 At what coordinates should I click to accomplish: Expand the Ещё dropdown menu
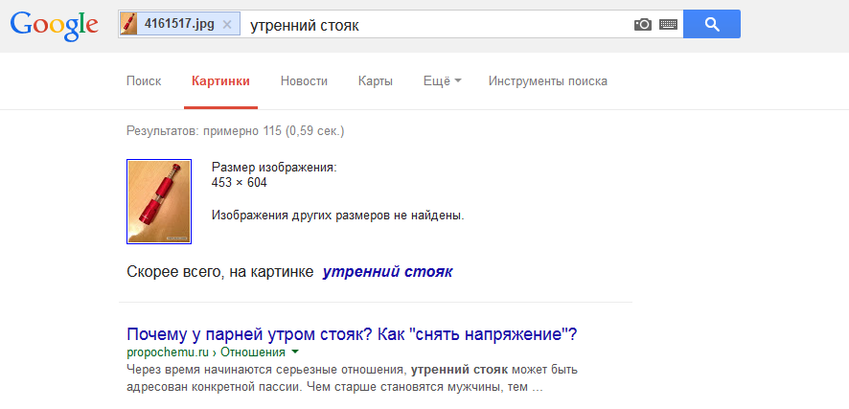pos(442,81)
